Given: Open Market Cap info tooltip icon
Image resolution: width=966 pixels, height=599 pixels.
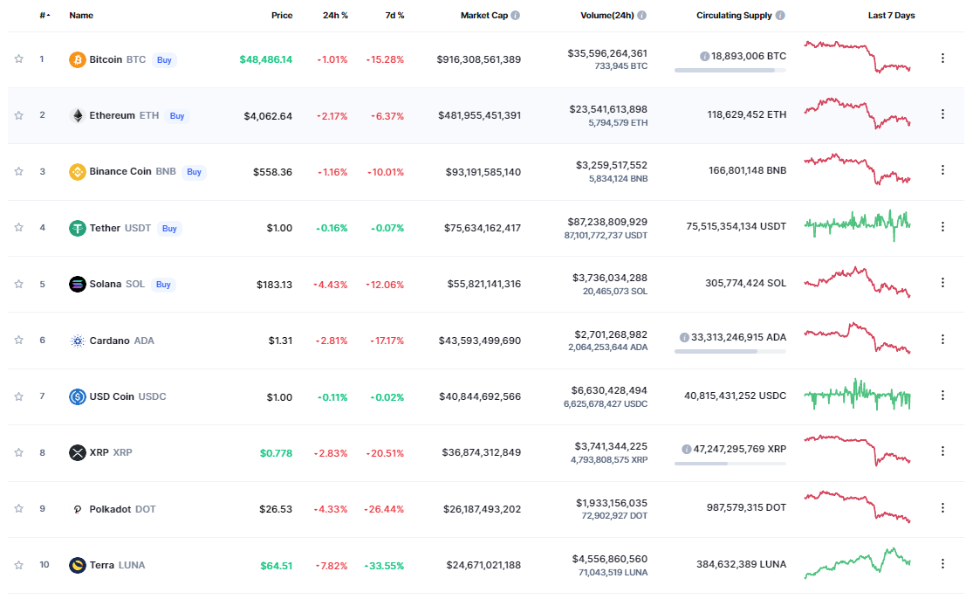Looking at the screenshot, I should click(x=516, y=16).
